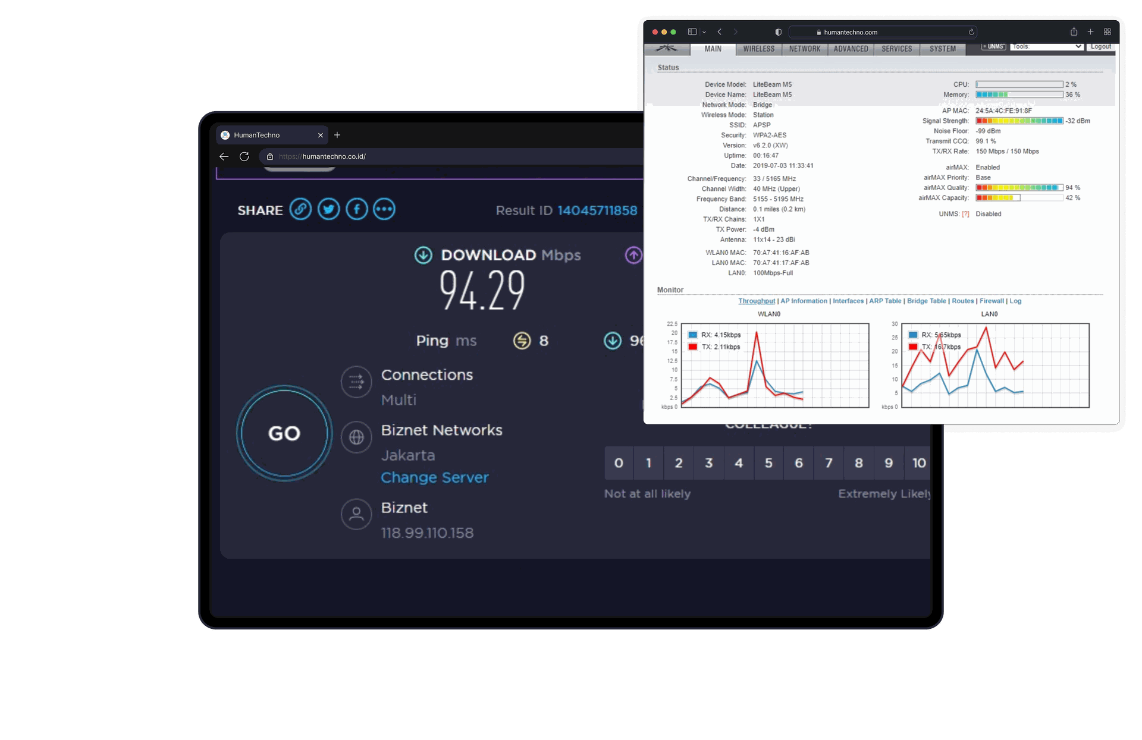Viewport: 1142px width, 740px height.
Task: Go back in HumanTechno browser window
Action: coord(224,156)
